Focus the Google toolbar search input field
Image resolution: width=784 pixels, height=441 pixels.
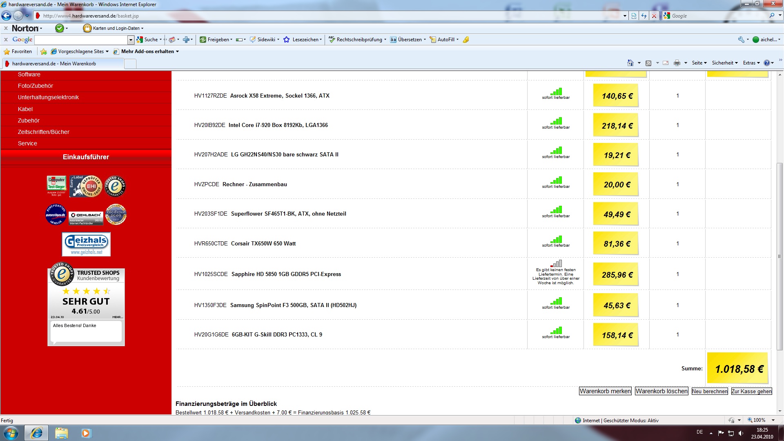pos(81,40)
